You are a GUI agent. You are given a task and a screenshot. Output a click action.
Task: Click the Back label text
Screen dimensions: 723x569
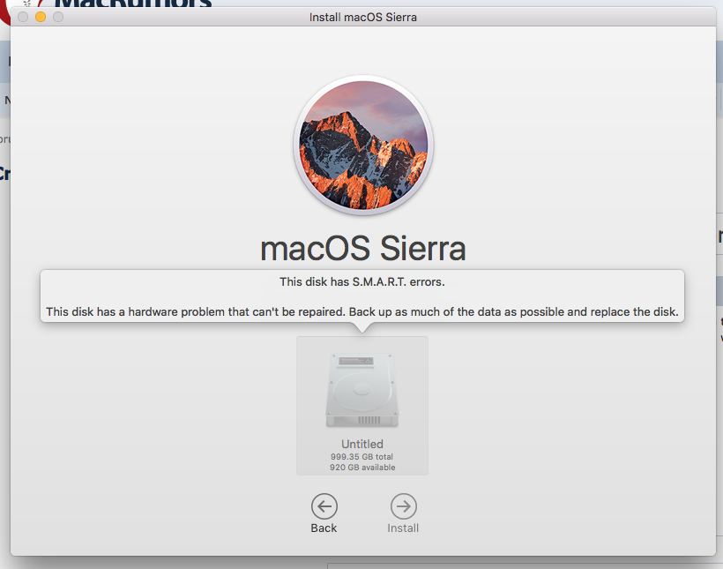[x=324, y=528]
